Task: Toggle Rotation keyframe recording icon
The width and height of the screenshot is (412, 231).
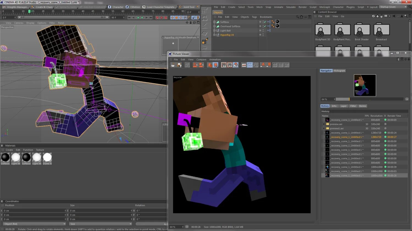Action: [181, 18]
